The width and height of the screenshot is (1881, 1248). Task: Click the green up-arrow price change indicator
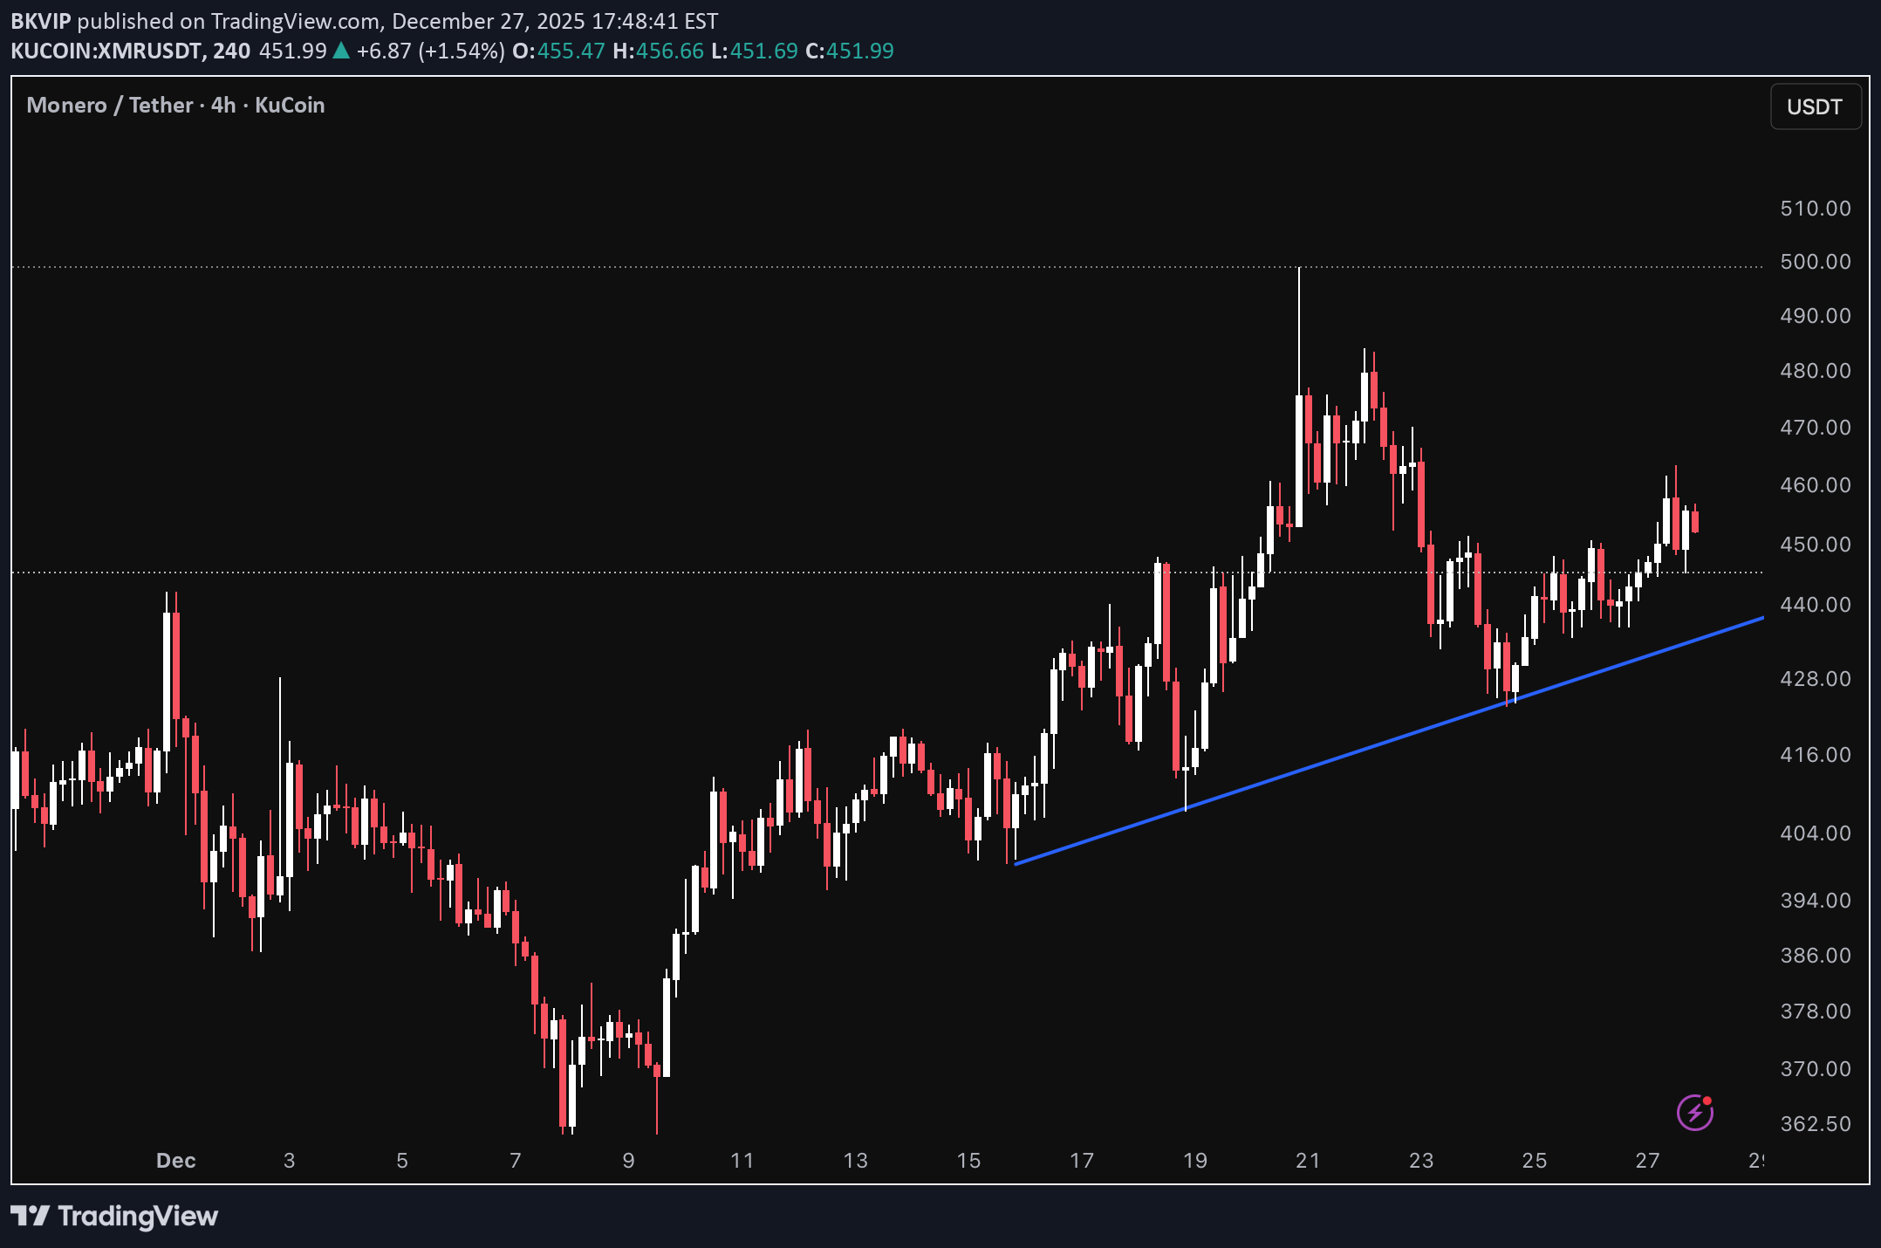pyautogui.click(x=341, y=51)
